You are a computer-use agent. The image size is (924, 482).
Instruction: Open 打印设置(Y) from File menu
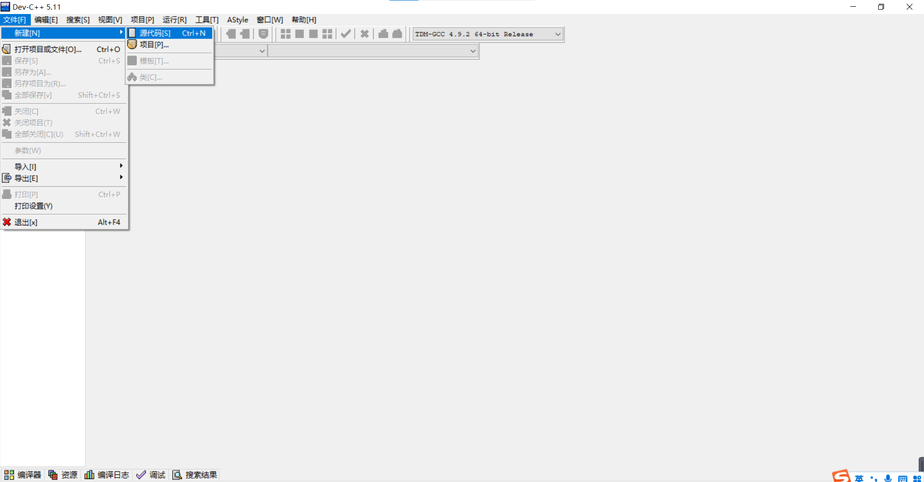(x=64, y=206)
